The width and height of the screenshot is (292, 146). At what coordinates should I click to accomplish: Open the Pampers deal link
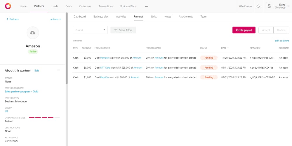point(105,58)
